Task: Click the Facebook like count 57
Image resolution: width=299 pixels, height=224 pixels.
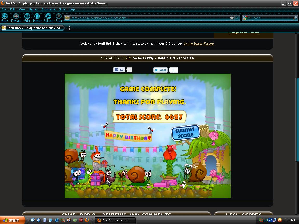Action: tap(129, 70)
